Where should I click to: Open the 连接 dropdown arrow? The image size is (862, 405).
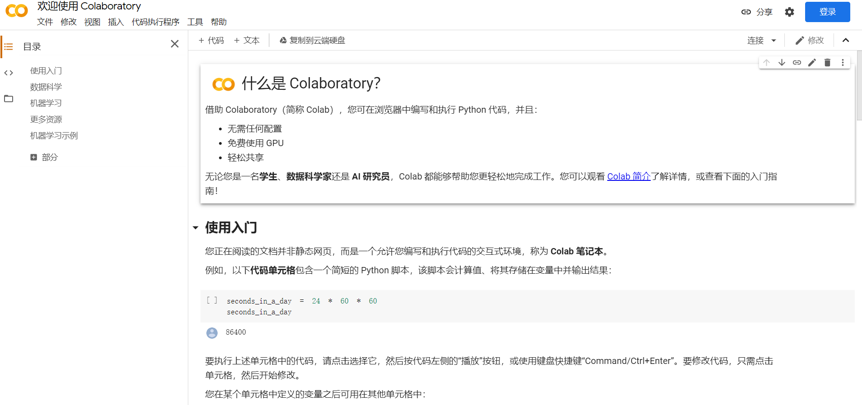click(x=773, y=41)
